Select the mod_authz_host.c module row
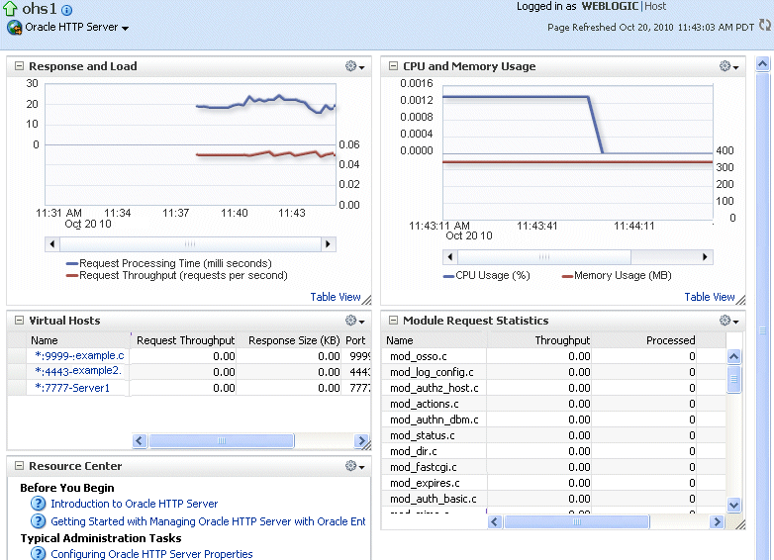This screenshot has width=774, height=560. tap(554, 388)
